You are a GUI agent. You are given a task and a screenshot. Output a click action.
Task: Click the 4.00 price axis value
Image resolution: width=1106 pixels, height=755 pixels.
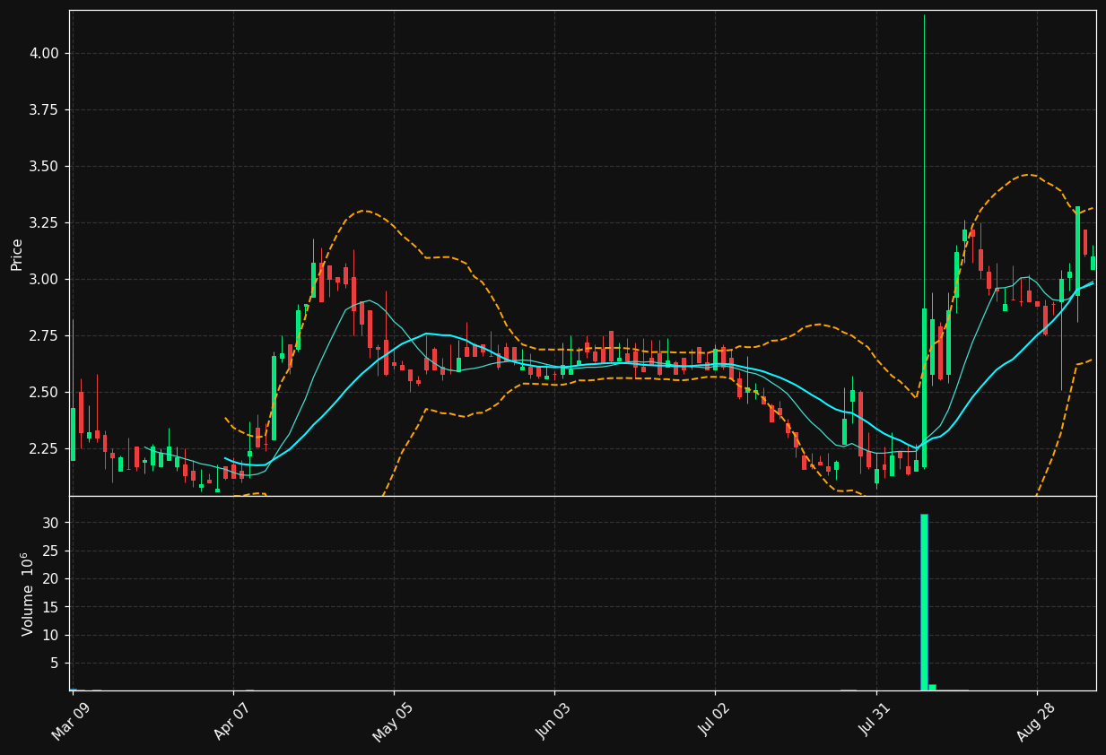coord(44,54)
